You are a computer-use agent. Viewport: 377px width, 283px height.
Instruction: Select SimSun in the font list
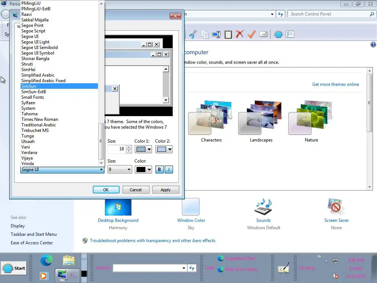point(59,86)
